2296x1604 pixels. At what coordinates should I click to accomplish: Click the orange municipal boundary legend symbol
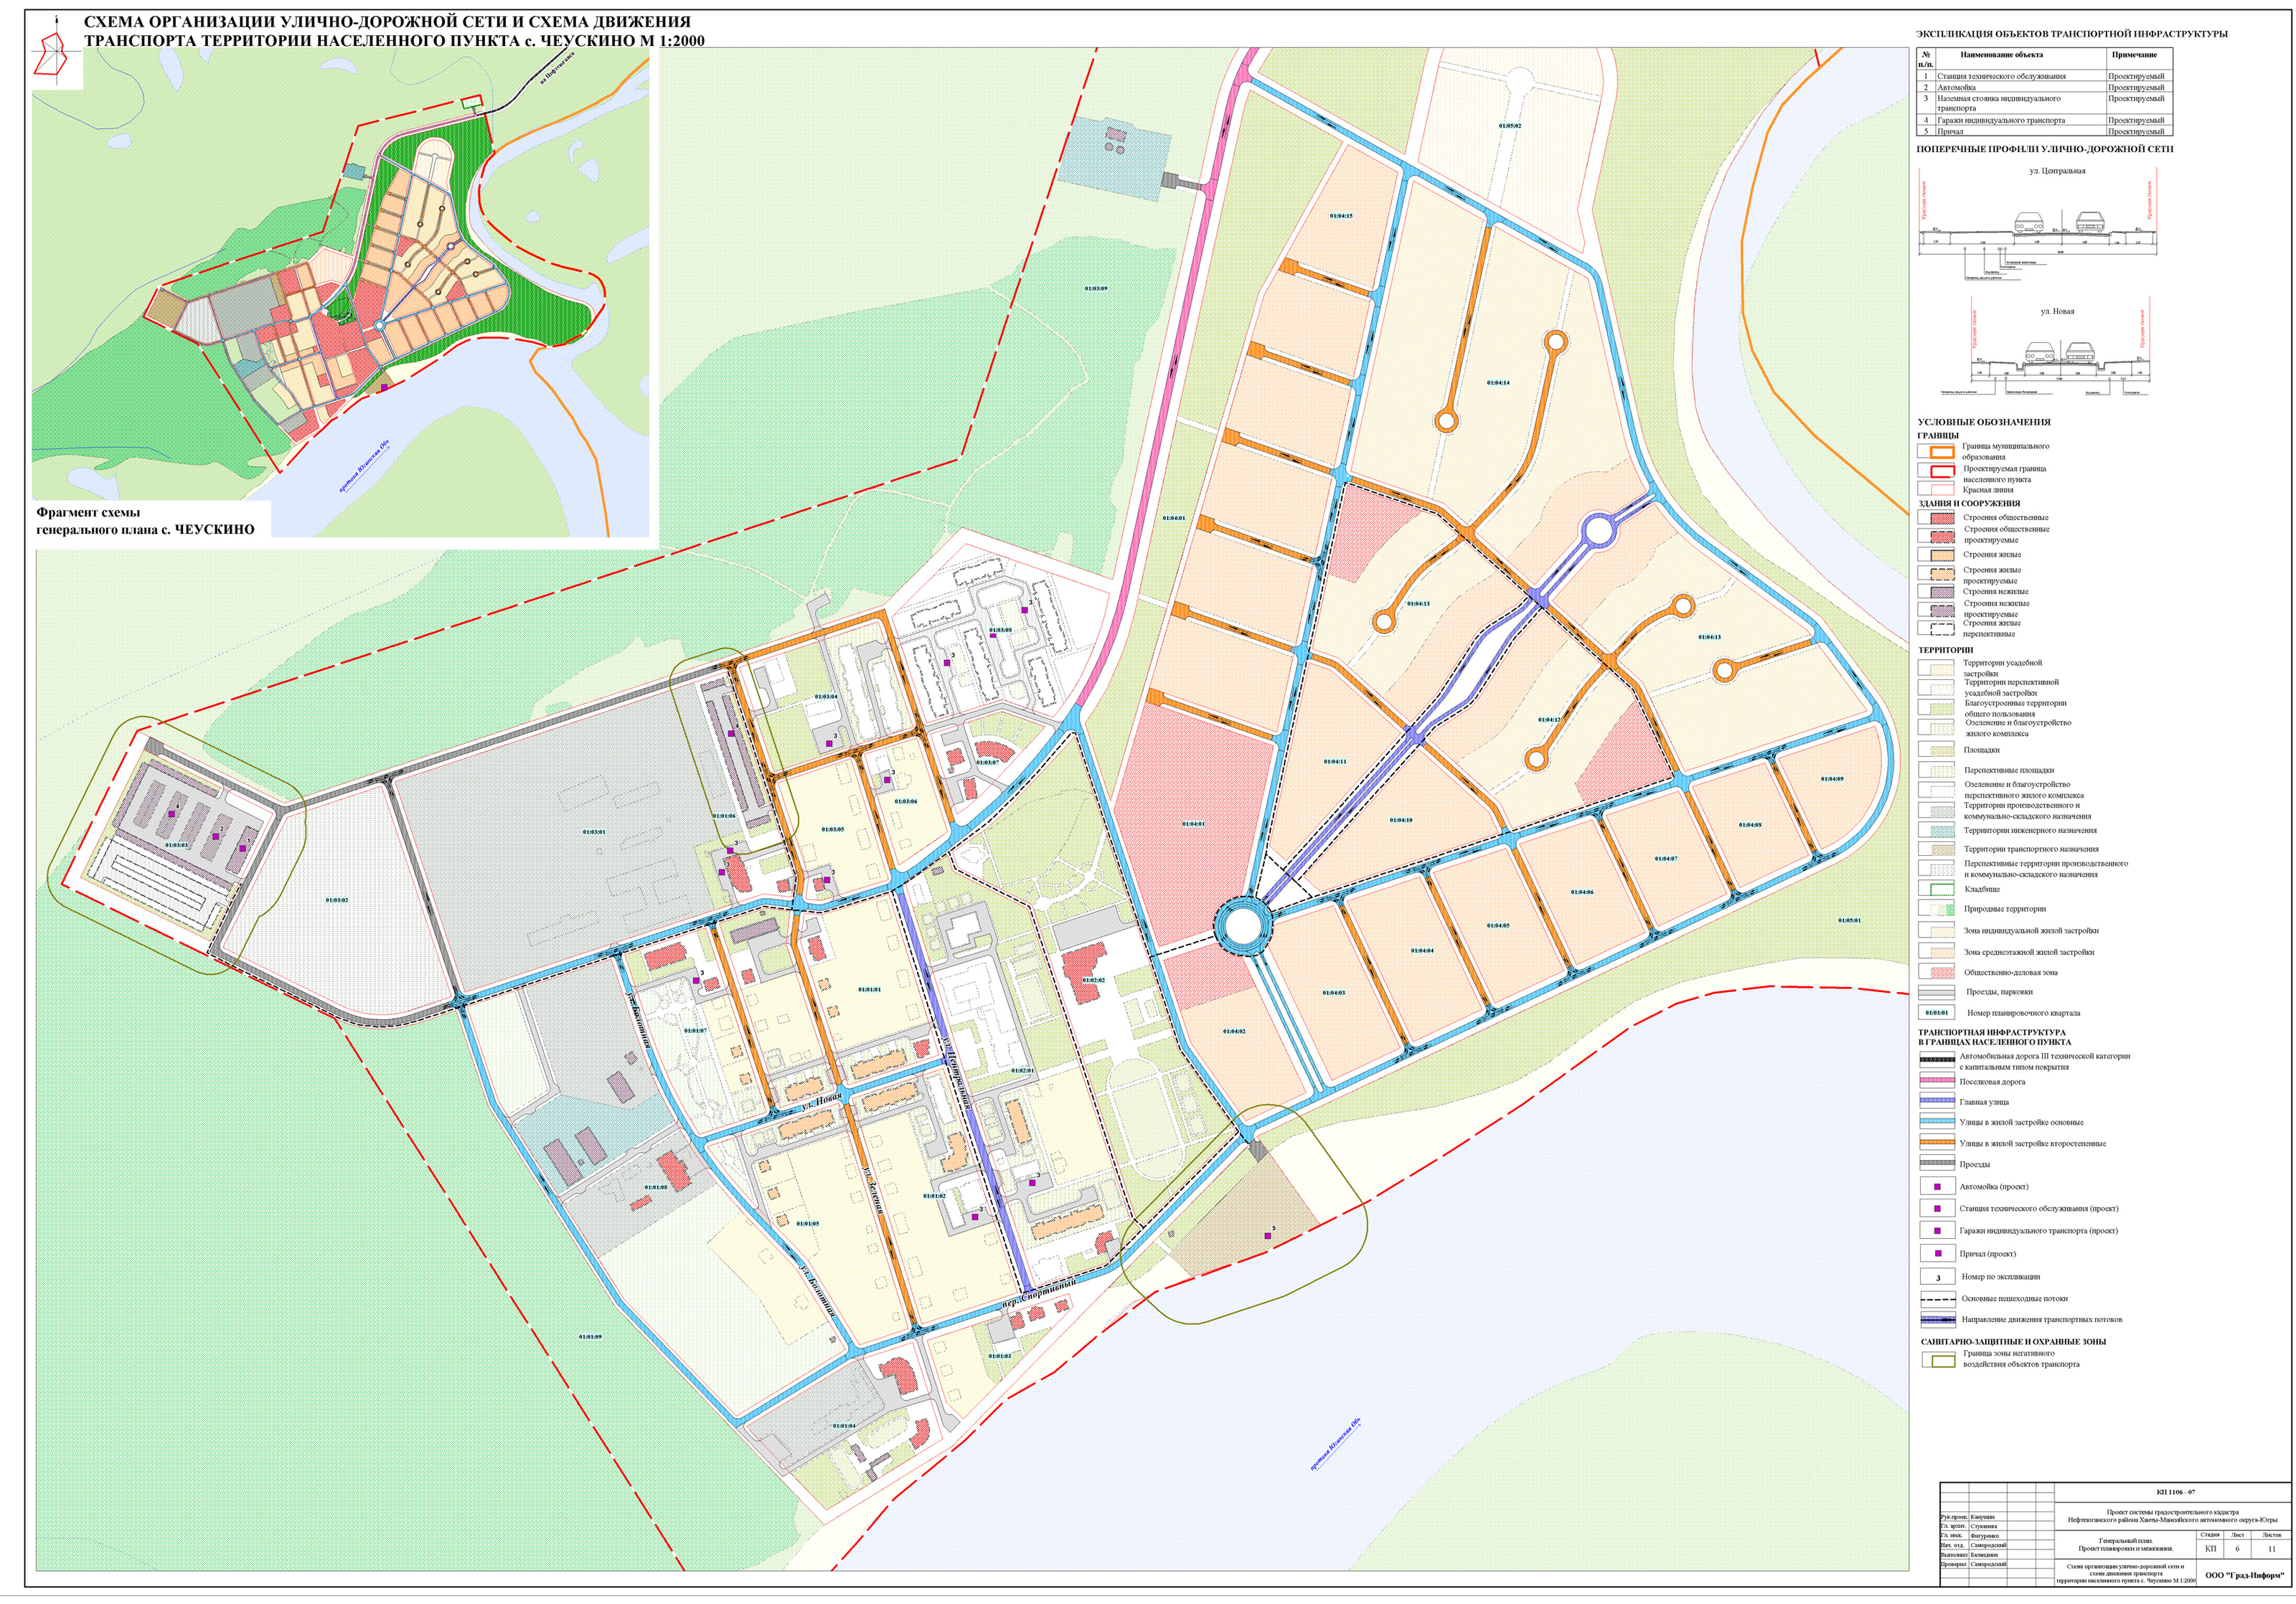pyautogui.click(x=1936, y=451)
